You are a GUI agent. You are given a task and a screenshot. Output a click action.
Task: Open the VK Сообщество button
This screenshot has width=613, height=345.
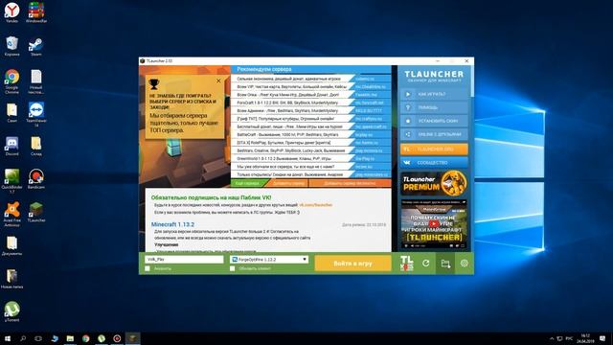pyautogui.click(x=434, y=162)
